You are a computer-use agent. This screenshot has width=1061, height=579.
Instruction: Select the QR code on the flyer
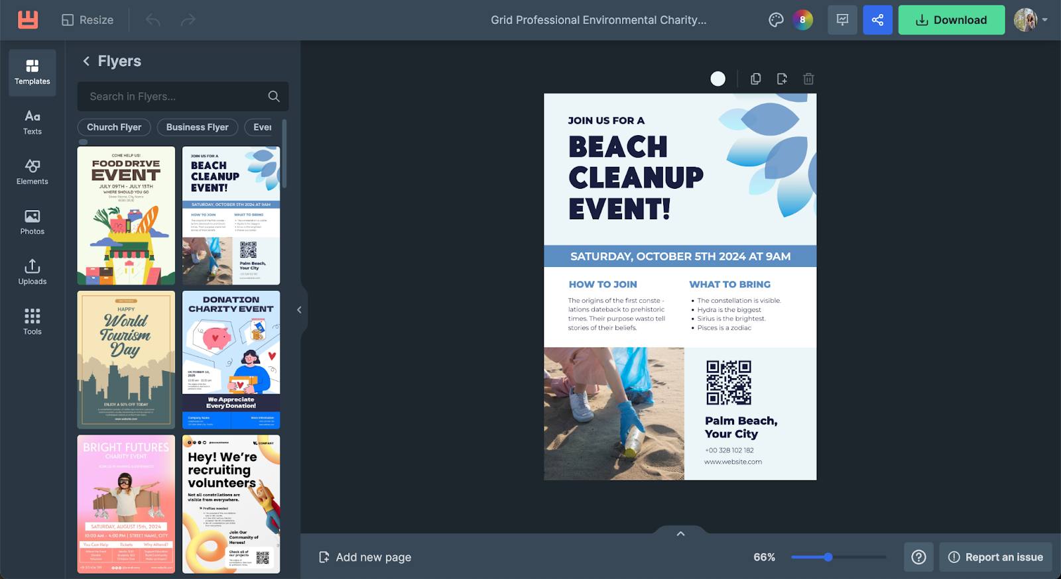point(729,382)
